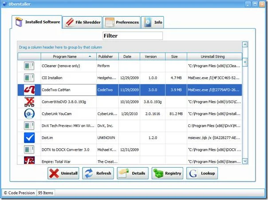The width and height of the screenshot is (268, 200).
Task: Open Registry for selected program
Action: [168, 173]
